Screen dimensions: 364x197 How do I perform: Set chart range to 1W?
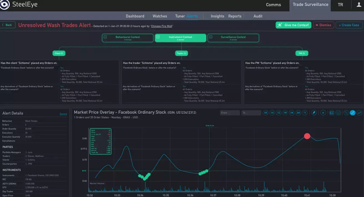285,113
